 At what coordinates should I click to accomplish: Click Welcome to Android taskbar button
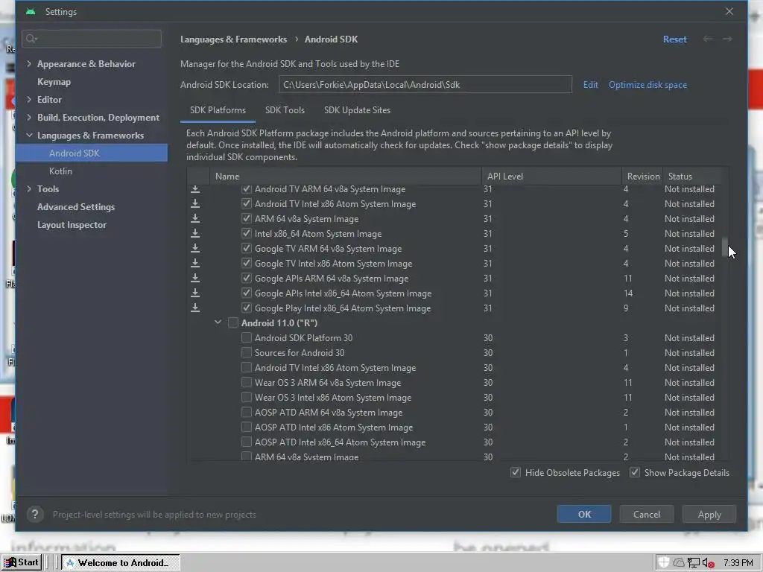(120, 563)
